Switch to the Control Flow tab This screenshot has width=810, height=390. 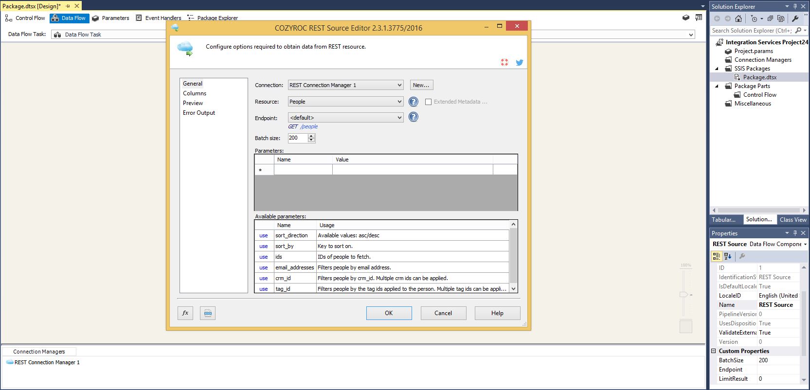25,18
